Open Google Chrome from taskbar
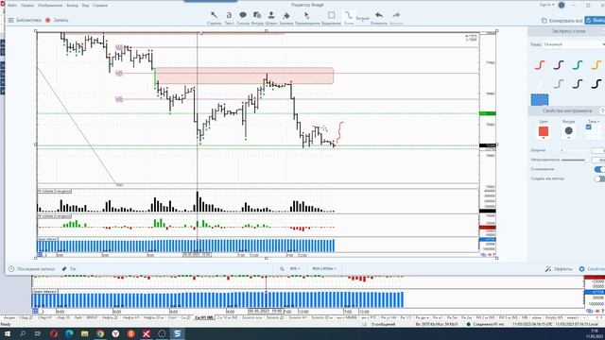This screenshot has width=605, height=340. coord(100,333)
